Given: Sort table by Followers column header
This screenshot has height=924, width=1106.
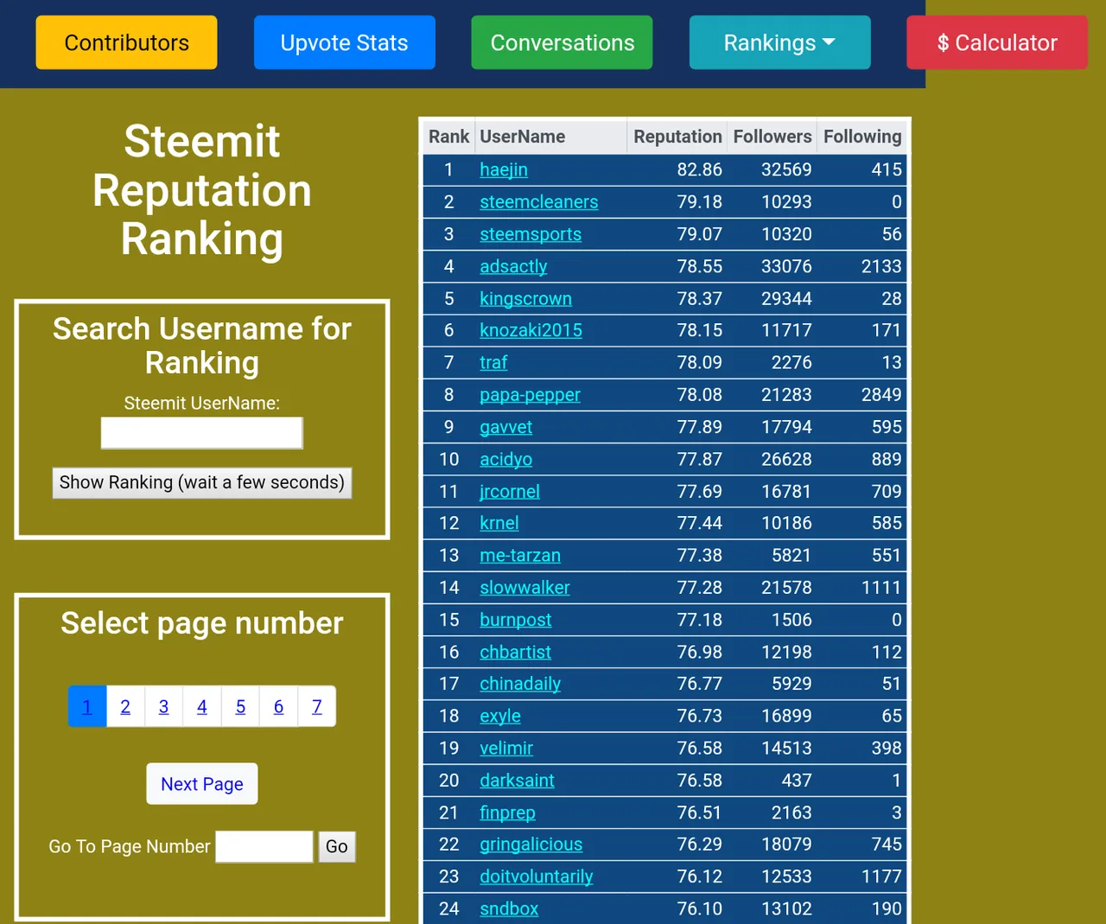Looking at the screenshot, I should tap(772, 137).
